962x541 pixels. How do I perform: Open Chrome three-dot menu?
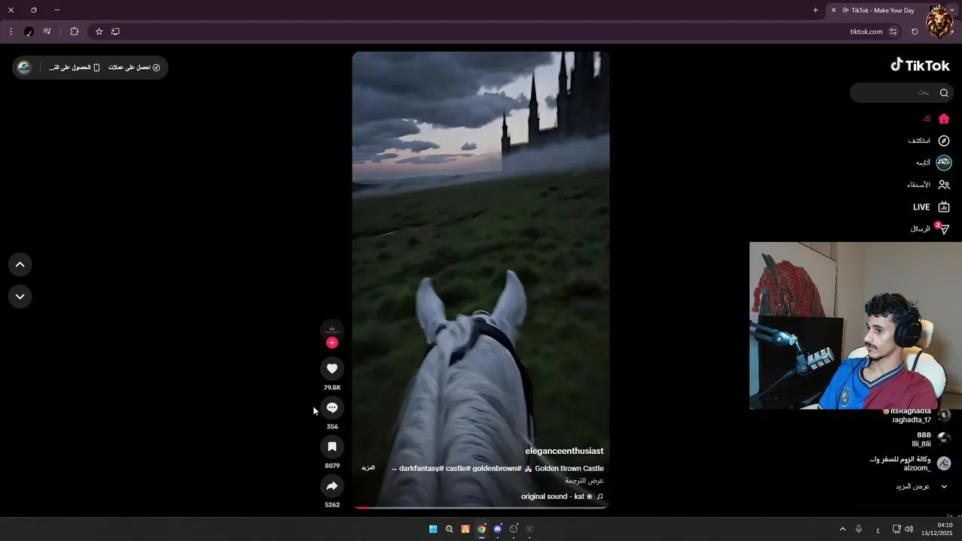[x=11, y=32]
